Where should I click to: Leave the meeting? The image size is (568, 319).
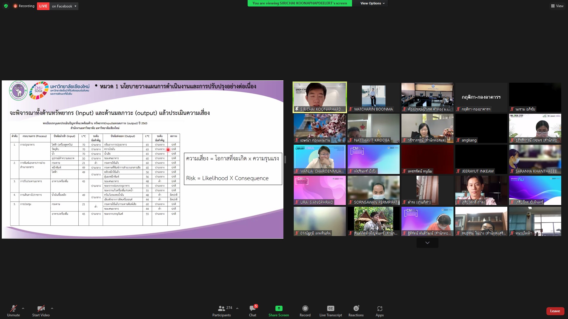pos(555,311)
